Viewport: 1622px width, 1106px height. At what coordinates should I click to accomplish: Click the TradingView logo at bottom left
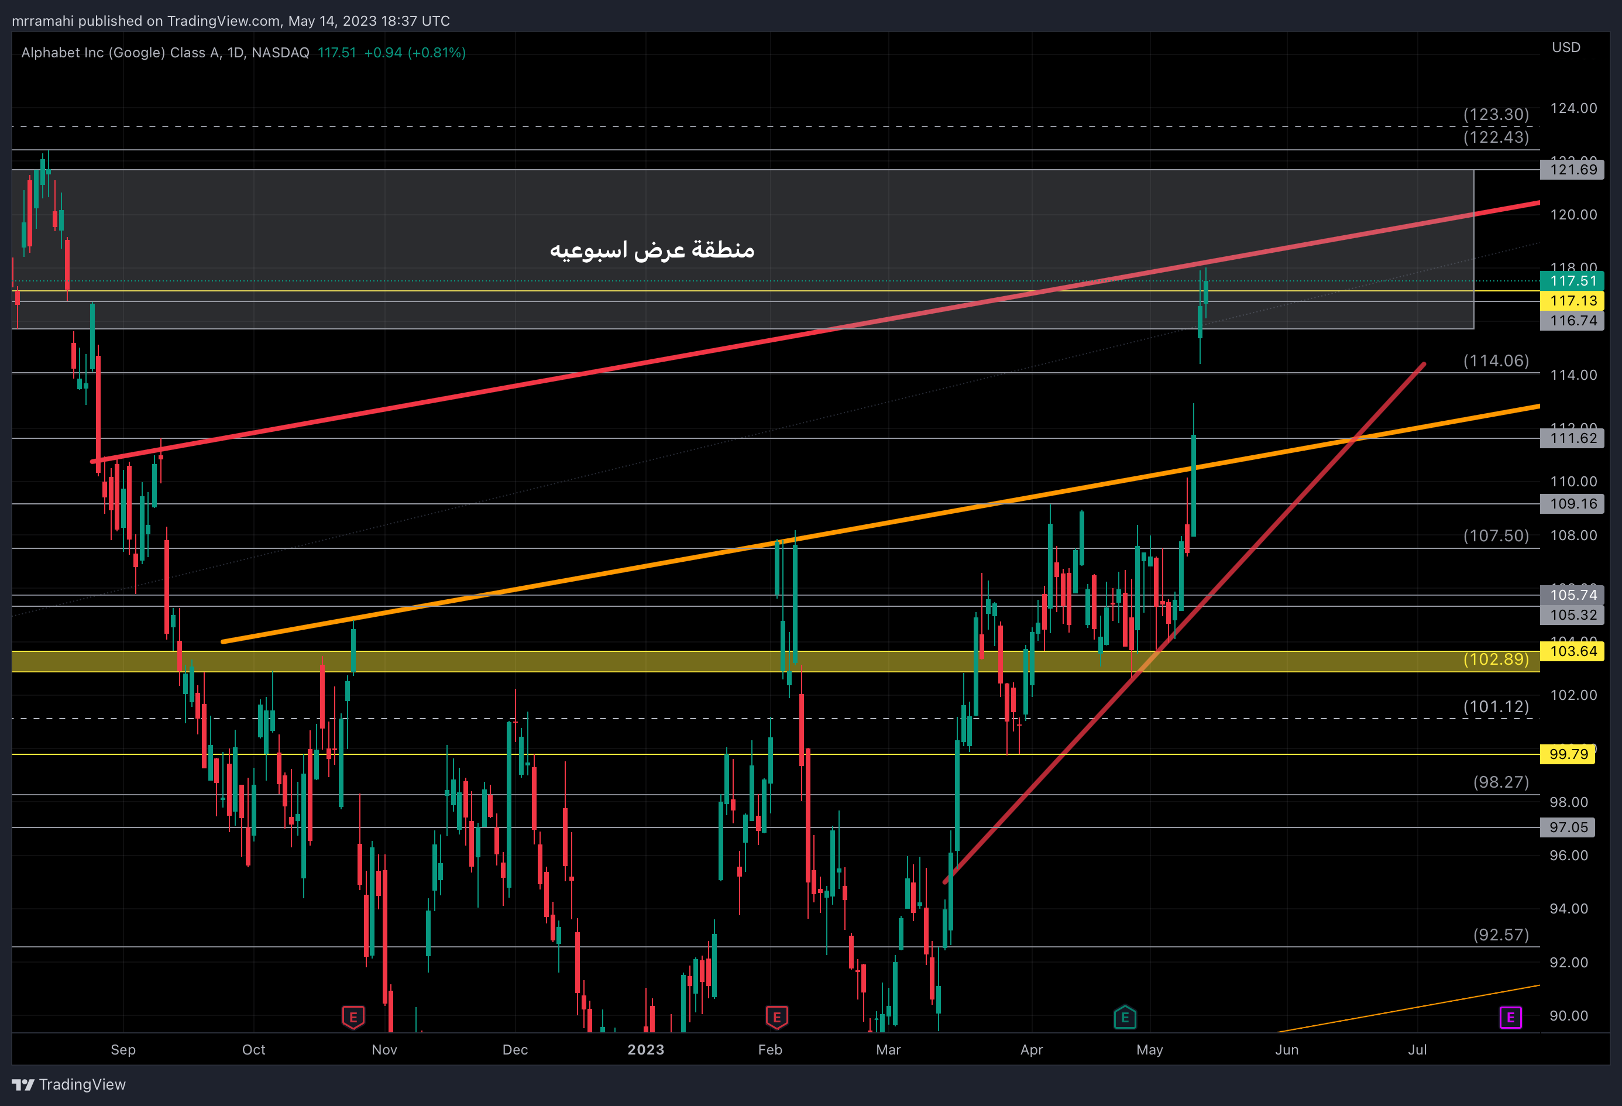coord(68,1084)
